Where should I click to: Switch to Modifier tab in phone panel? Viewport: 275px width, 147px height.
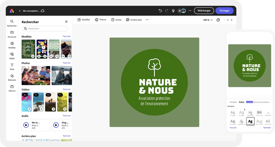233,102
